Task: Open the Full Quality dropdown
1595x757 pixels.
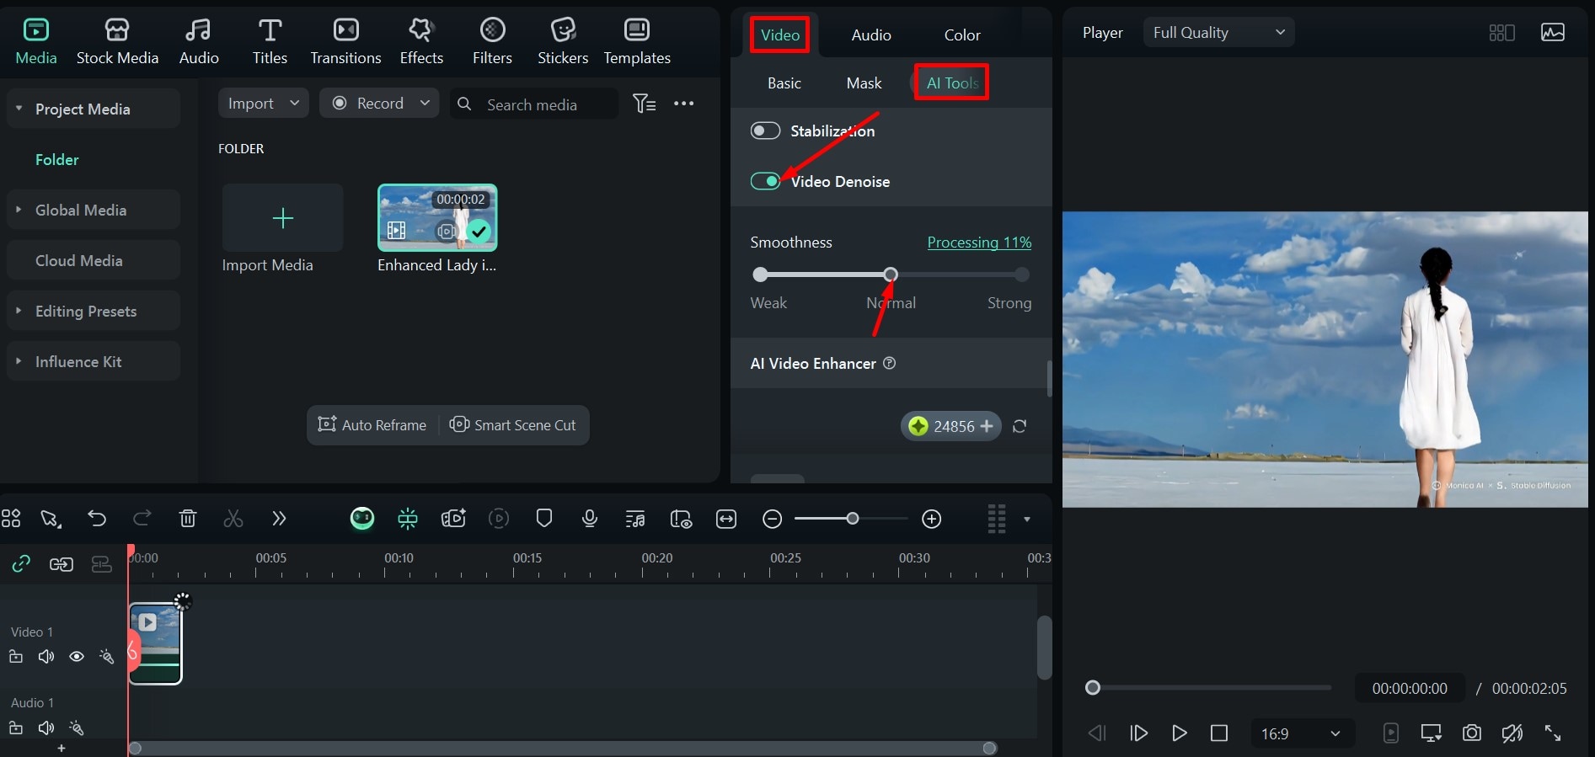Action: point(1218,33)
